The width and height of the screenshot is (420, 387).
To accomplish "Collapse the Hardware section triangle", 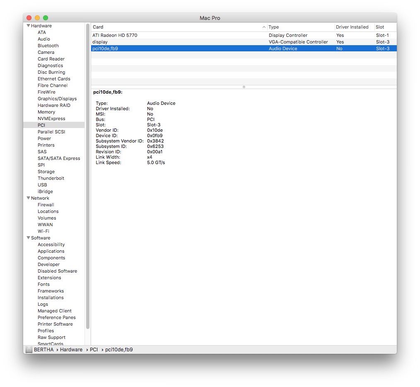I will (28, 26).
